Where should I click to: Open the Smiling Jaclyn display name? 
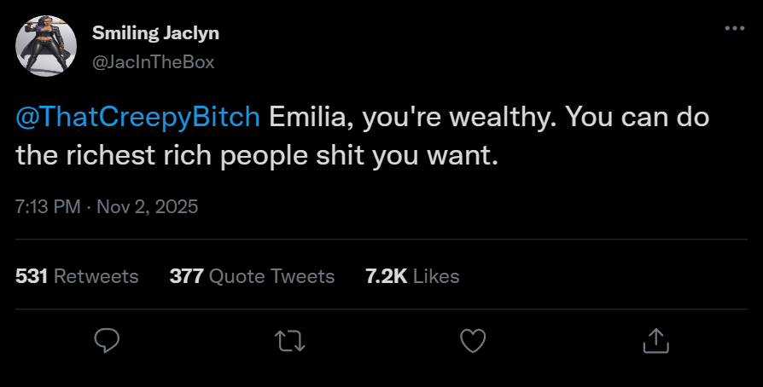(154, 33)
